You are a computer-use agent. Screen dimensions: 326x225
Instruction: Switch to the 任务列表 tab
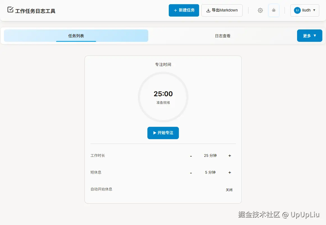76,36
